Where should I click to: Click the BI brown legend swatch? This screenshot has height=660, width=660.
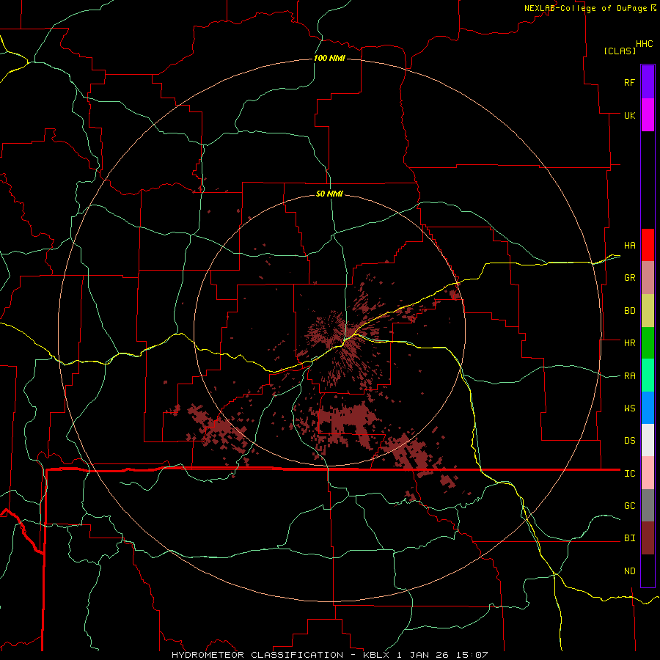click(x=648, y=538)
